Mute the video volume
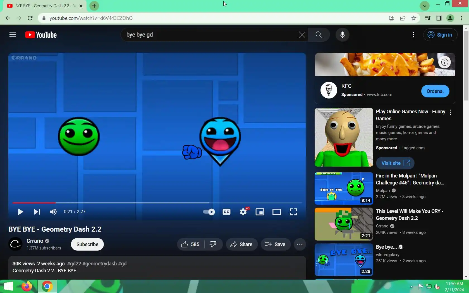 (x=53, y=212)
